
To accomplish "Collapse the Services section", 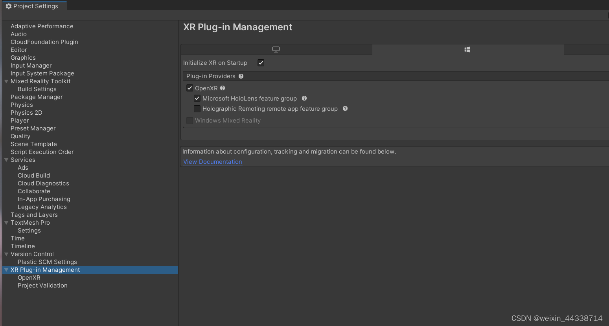I will coord(6,160).
